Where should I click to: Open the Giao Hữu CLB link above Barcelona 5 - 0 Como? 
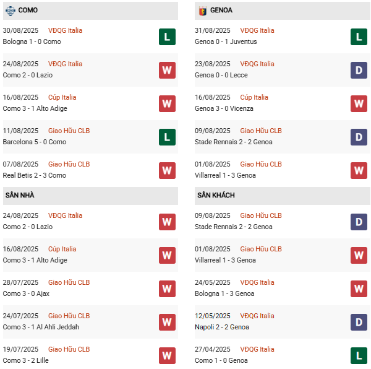point(69,131)
